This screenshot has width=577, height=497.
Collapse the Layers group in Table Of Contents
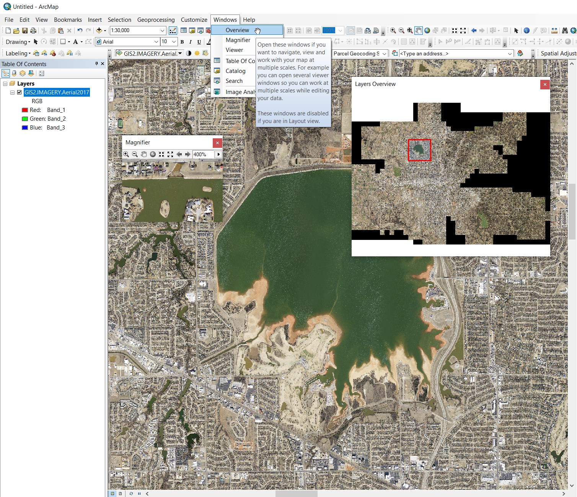(x=5, y=83)
